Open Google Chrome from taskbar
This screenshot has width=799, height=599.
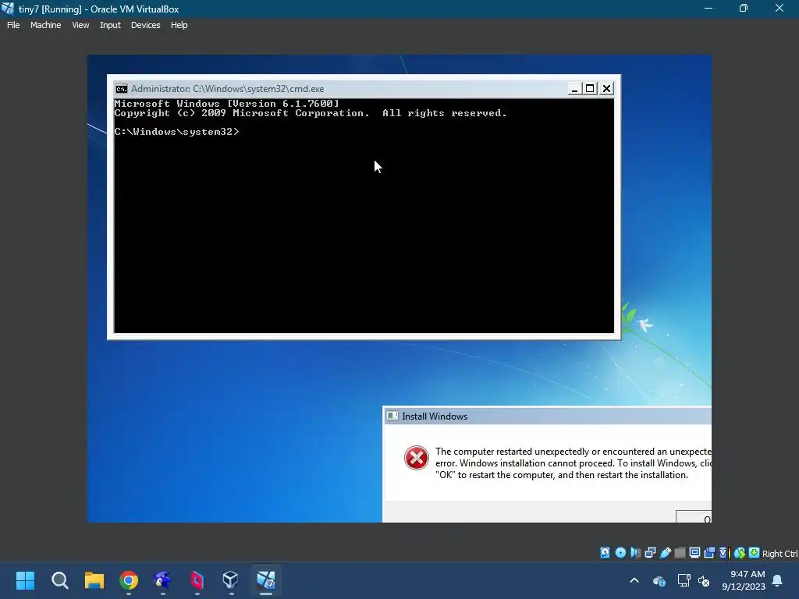(129, 580)
